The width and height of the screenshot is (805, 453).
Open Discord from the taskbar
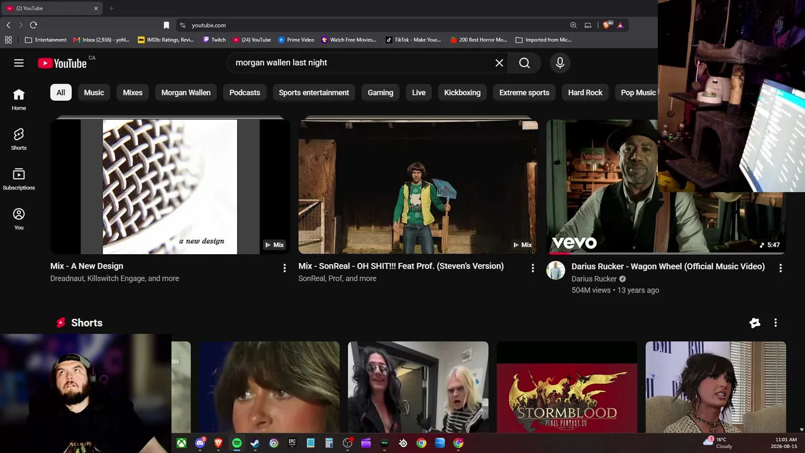[x=200, y=443]
